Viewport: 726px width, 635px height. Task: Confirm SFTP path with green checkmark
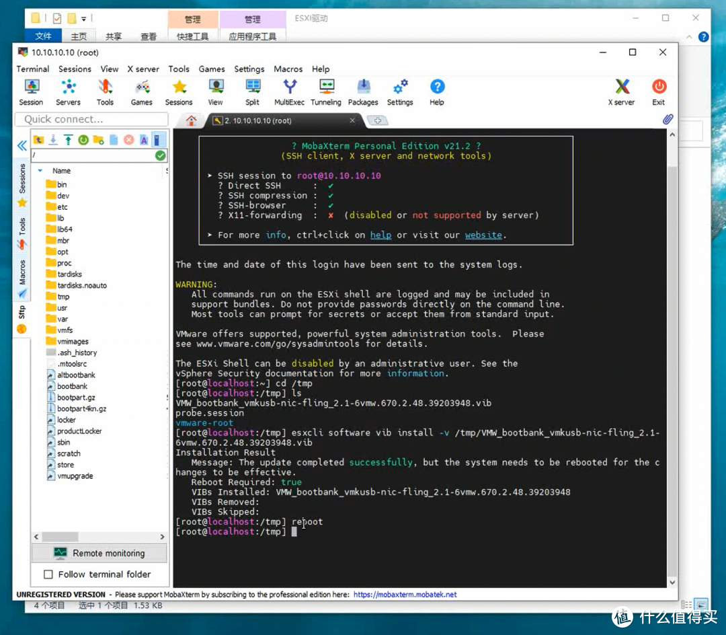[x=160, y=155]
